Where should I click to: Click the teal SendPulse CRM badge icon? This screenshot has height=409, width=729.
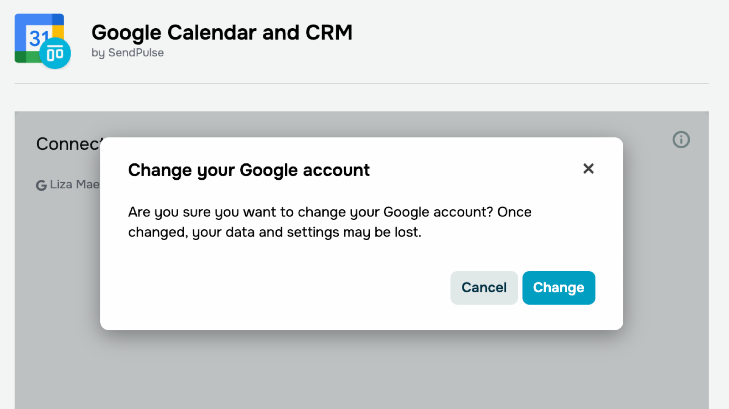point(55,54)
